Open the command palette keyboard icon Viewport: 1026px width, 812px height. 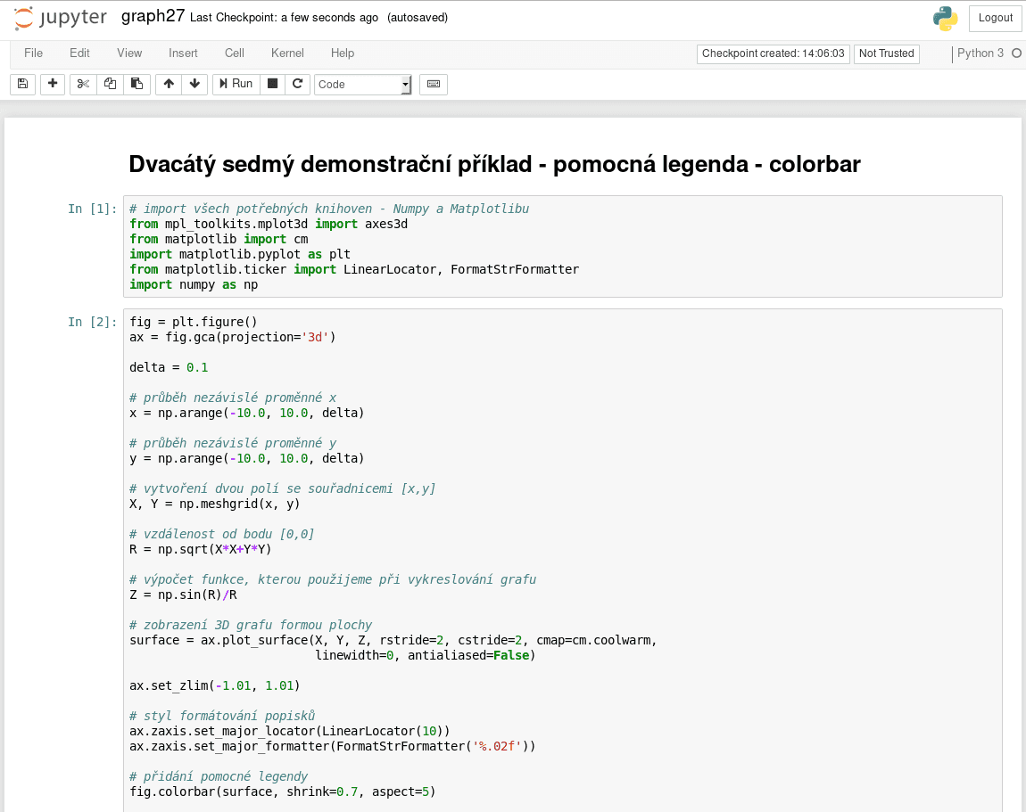coord(434,84)
